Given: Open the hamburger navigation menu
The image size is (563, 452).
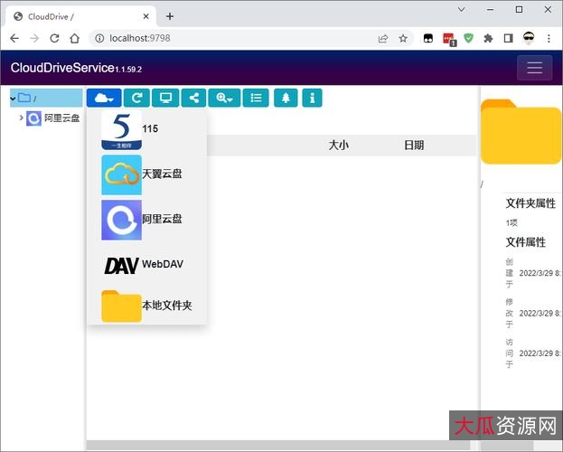Looking at the screenshot, I should click(x=534, y=68).
